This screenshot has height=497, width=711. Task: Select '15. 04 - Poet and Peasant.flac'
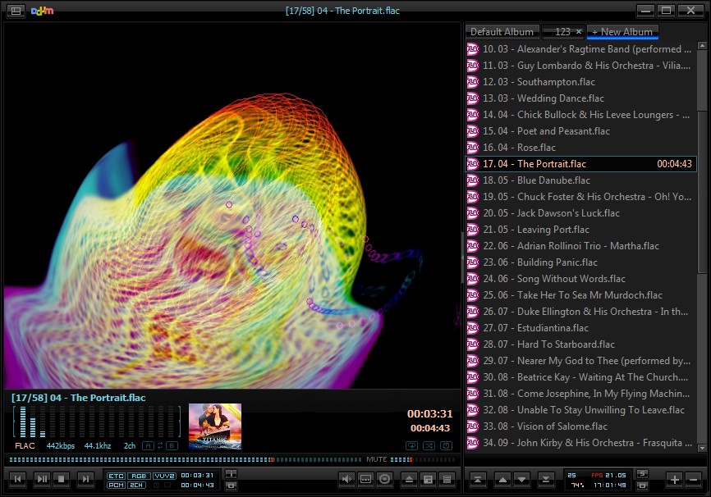click(580, 131)
